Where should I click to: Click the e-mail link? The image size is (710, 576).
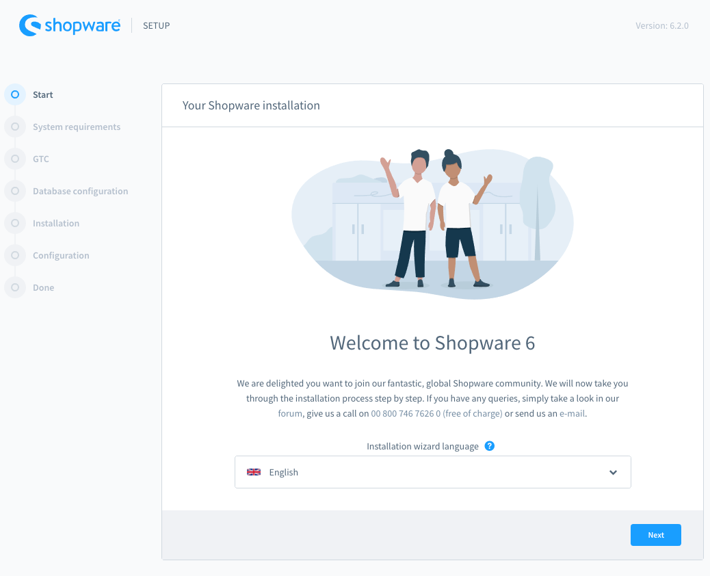573,413
